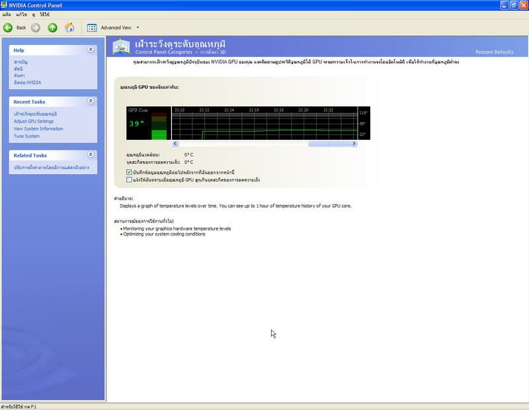Viewport: 529px width, 410px height.
Task: Collapse the Recent Tasks panel
Action: [x=91, y=101]
